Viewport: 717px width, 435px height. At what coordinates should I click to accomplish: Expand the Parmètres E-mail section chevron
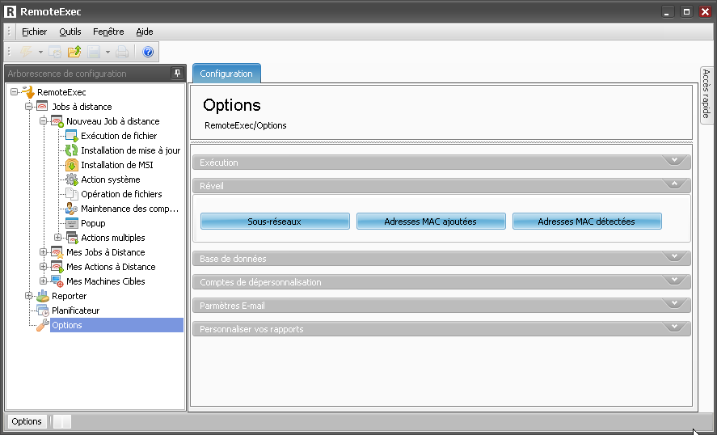point(674,303)
